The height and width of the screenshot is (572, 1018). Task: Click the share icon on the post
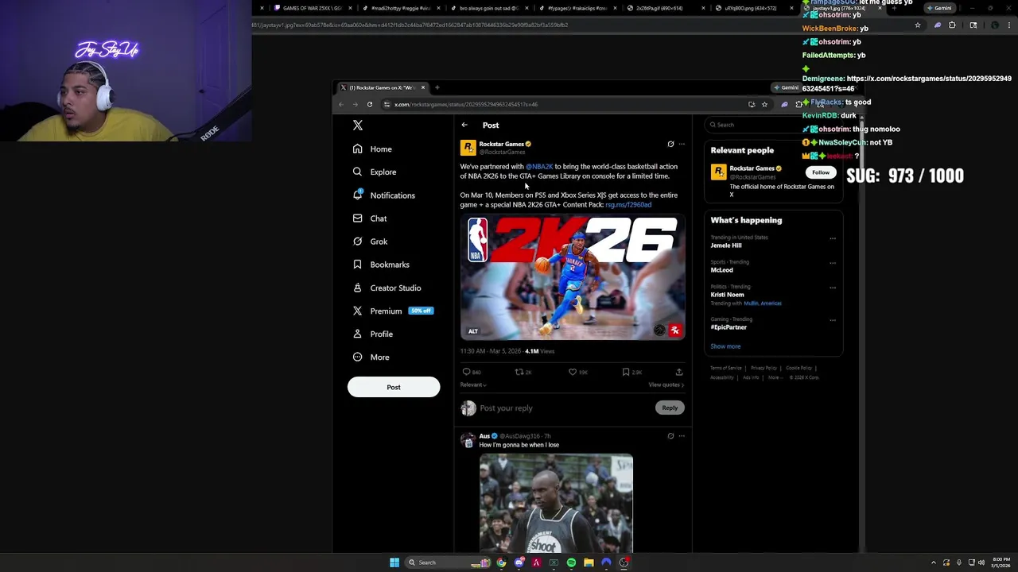pyautogui.click(x=679, y=372)
